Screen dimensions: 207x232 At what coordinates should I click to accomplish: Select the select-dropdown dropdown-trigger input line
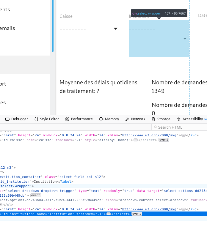coord(103,191)
